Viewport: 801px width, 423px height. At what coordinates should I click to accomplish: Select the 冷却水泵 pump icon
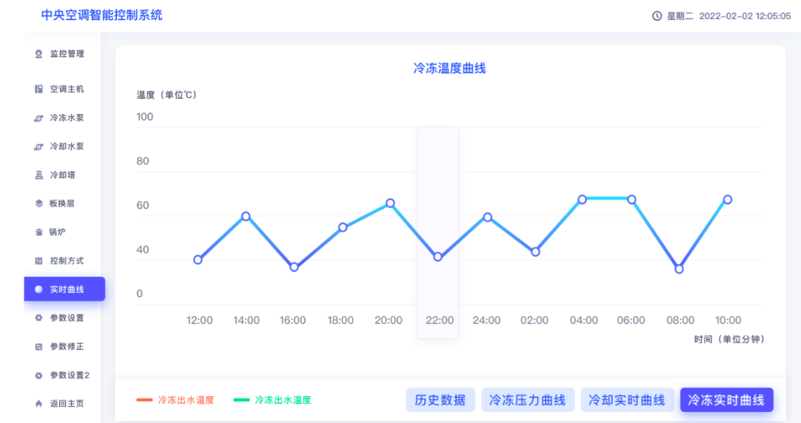coord(38,147)
